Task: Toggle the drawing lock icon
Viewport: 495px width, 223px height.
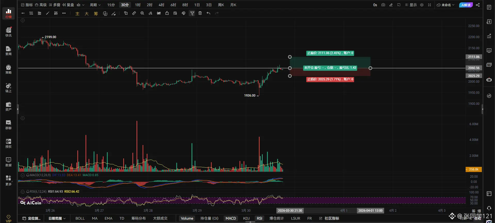Action: coord(167,13)
